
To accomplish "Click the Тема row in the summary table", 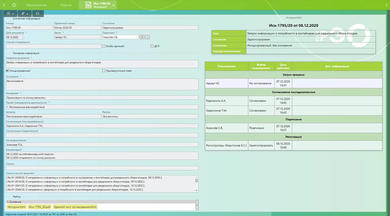I will pos(293,33).
